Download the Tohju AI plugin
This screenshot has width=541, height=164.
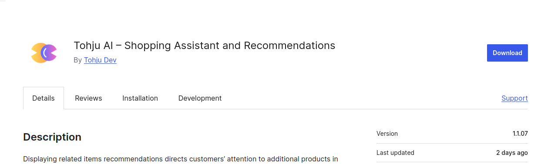click(x=507, y=53)
